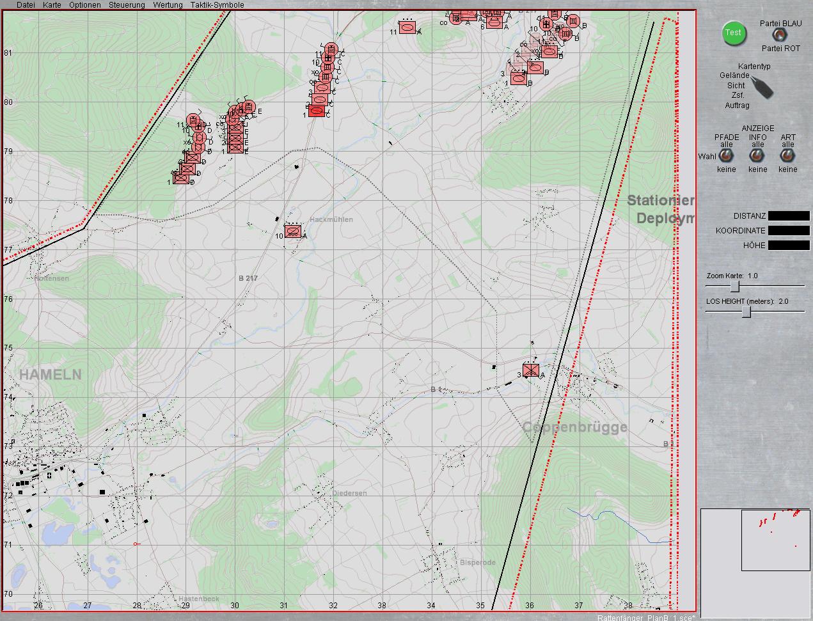813x621 pixels.
Task: Turn the Kartentyp rotary selector knob
Action: (761, 87)
